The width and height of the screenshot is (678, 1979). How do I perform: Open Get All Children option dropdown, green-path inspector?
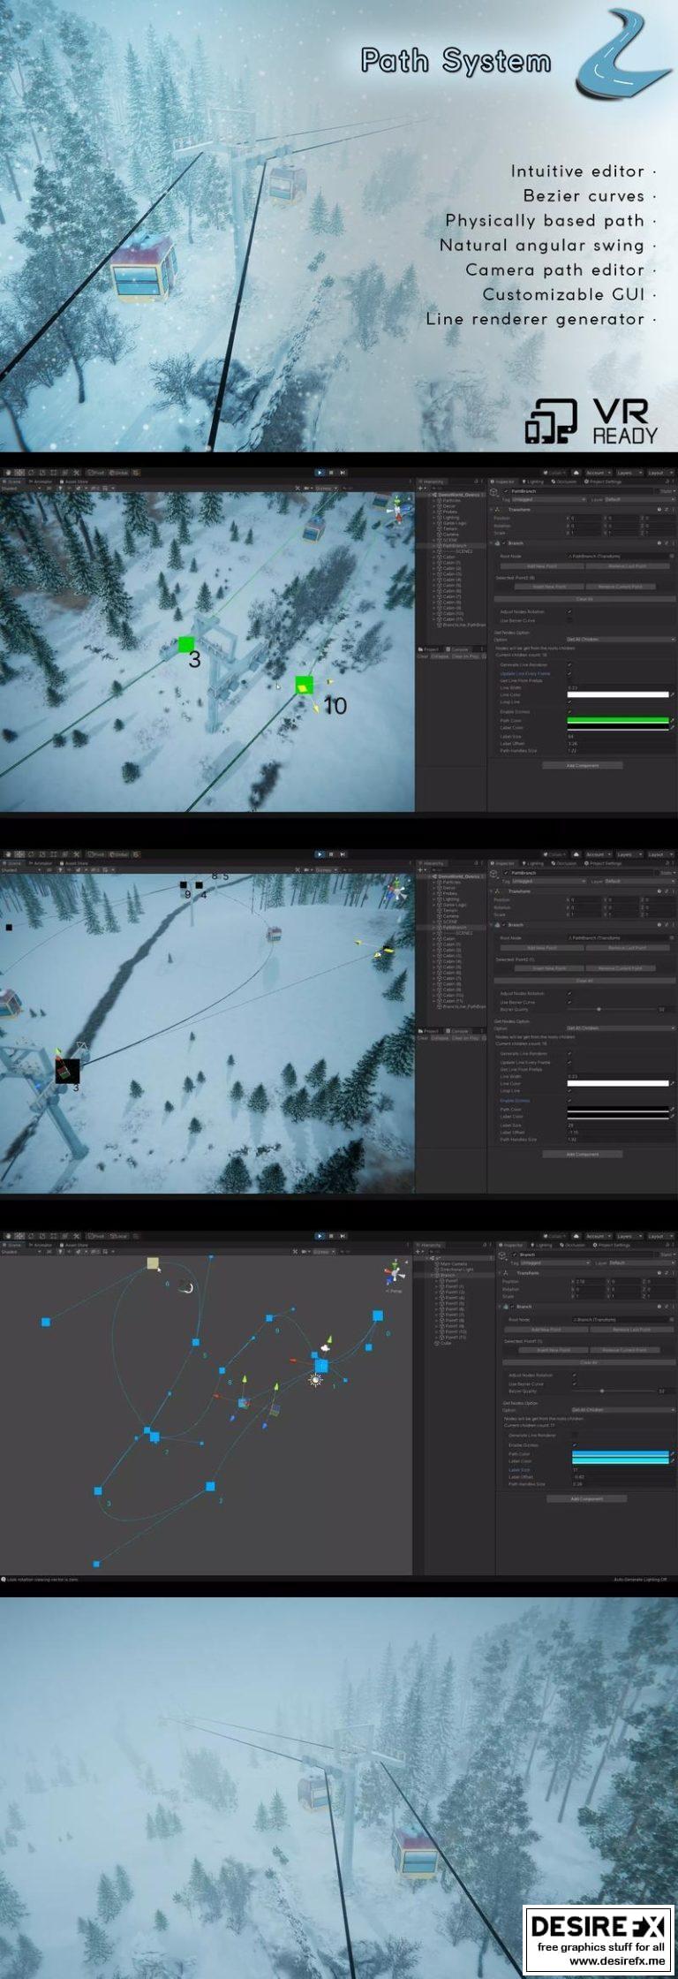point(621,639)
